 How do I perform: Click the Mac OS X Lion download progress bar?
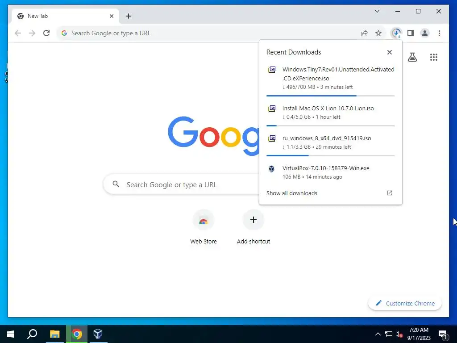click(x=331, y=125)
